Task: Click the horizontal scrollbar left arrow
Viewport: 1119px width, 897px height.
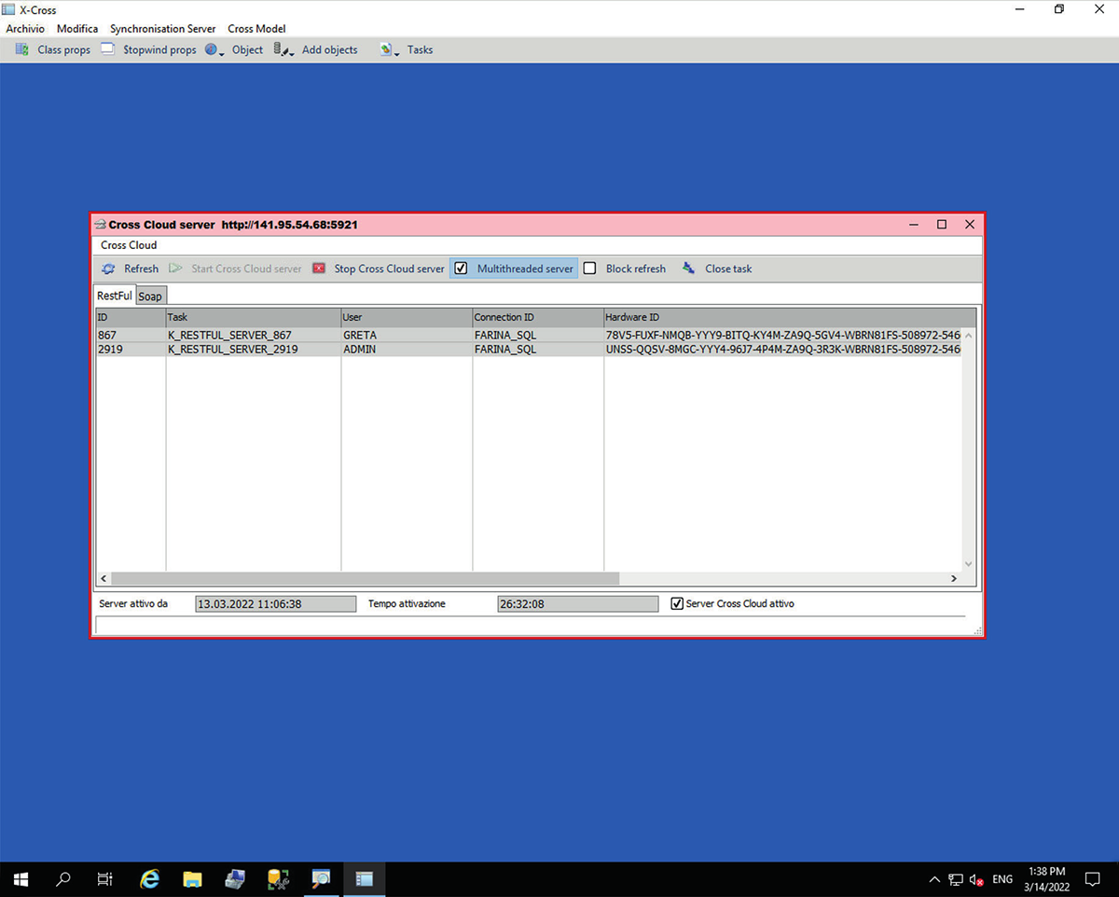Action: pyautogui.click(x=103, y=579)
